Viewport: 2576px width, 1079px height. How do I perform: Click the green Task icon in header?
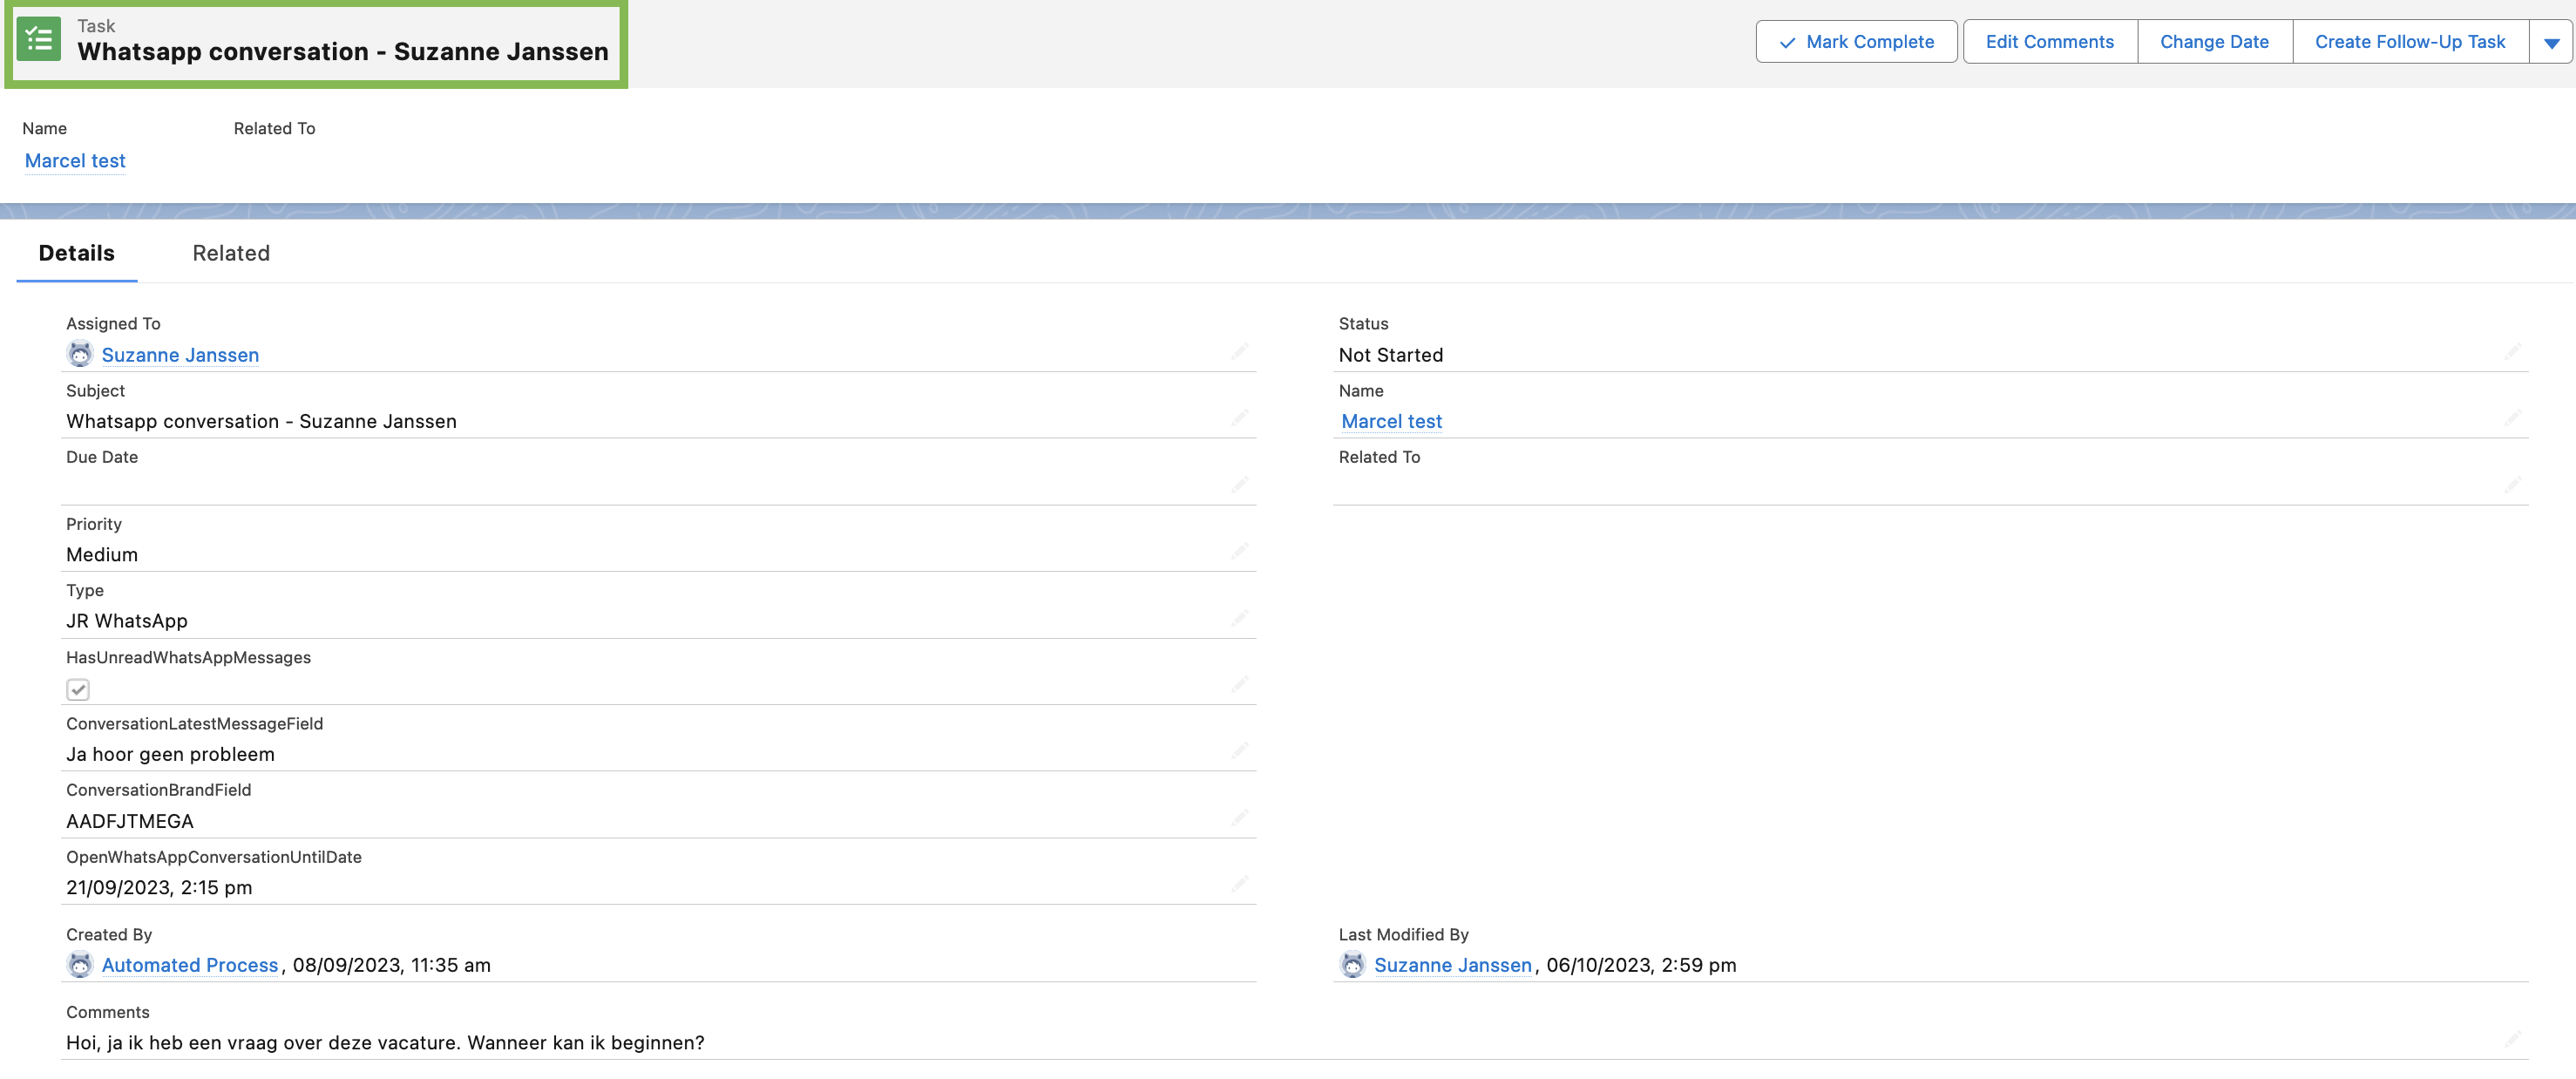(39, 40)
